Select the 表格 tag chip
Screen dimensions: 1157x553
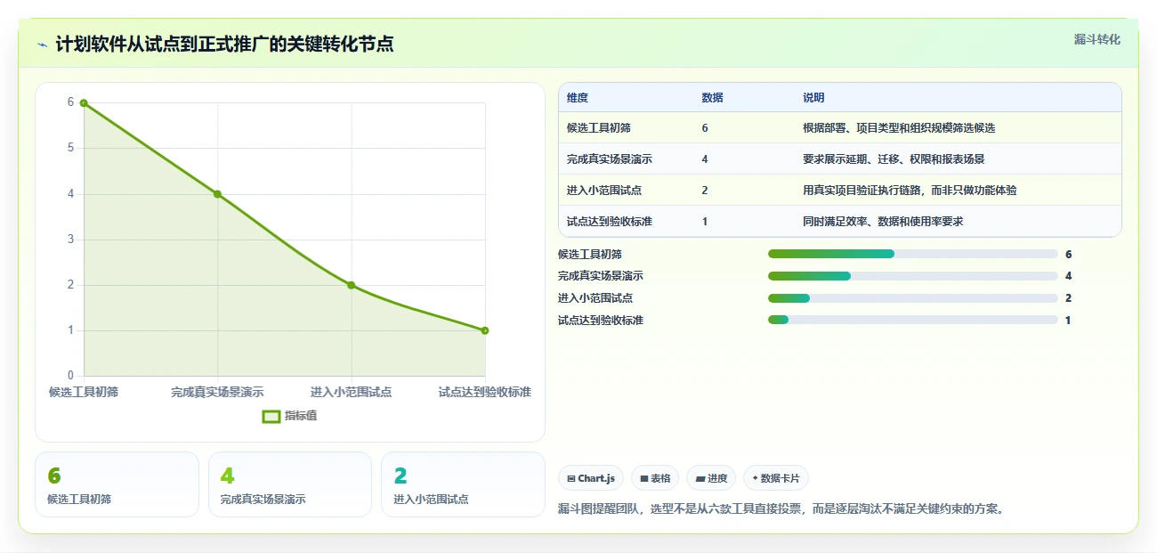[x=655, y=478]
